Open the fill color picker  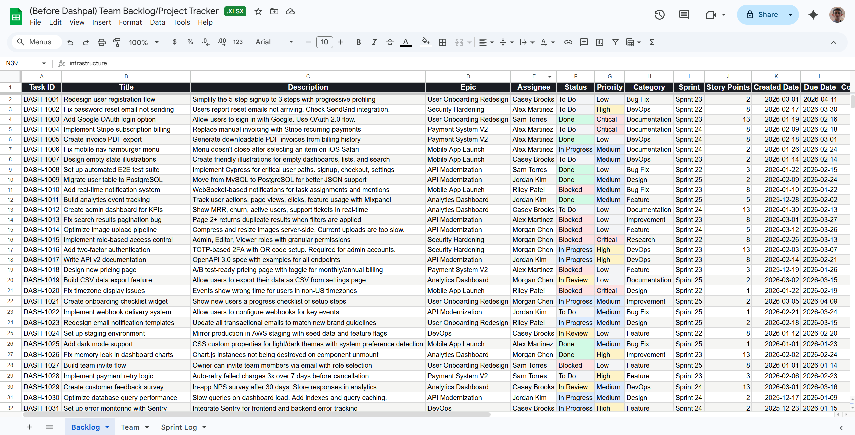425,42
